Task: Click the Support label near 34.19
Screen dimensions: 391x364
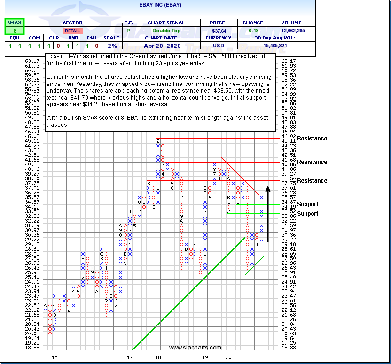Action: point(307,204)
